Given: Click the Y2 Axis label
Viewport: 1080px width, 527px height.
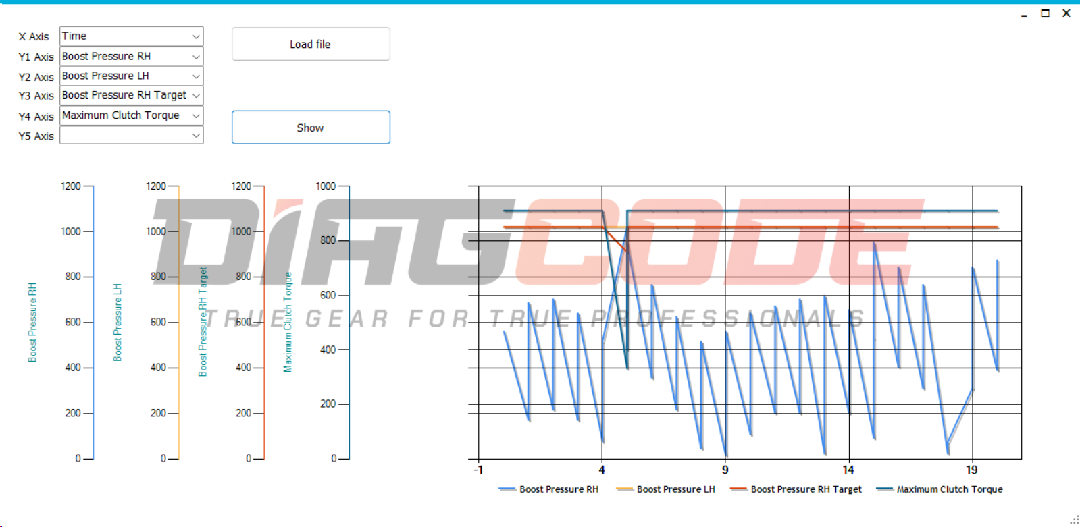Looking at the screenshot, I should click(36, 77).
